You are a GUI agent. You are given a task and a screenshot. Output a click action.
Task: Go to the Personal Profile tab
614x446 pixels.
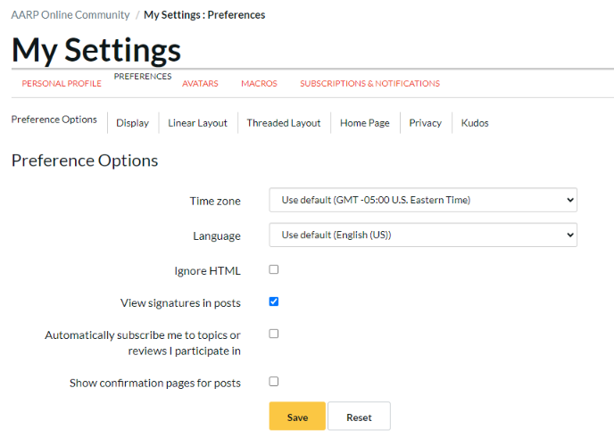coord(62,84)
